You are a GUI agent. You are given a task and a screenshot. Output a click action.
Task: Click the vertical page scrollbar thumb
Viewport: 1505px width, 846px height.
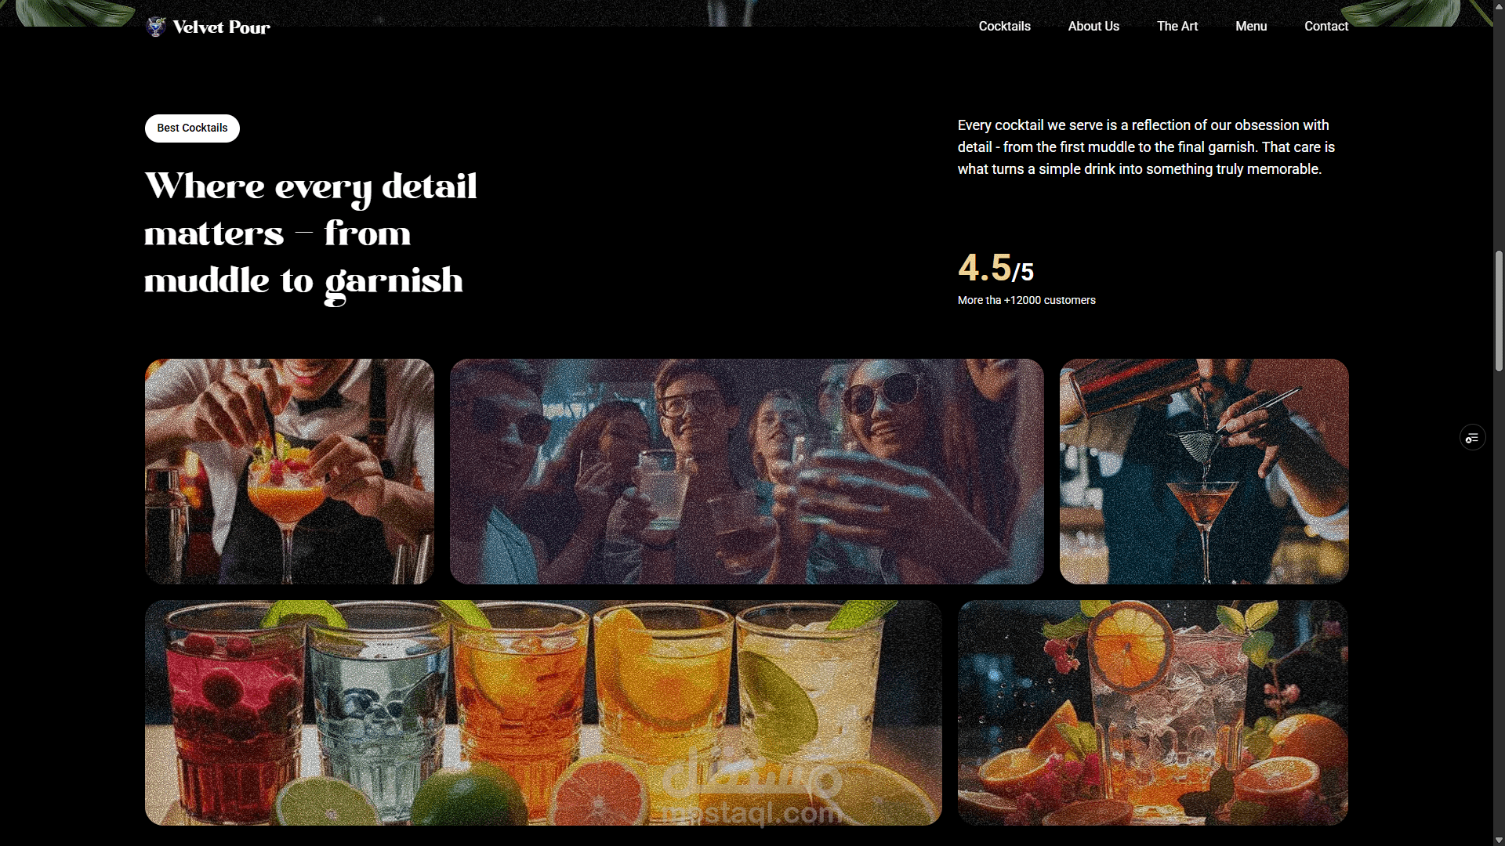[1499, 311]
